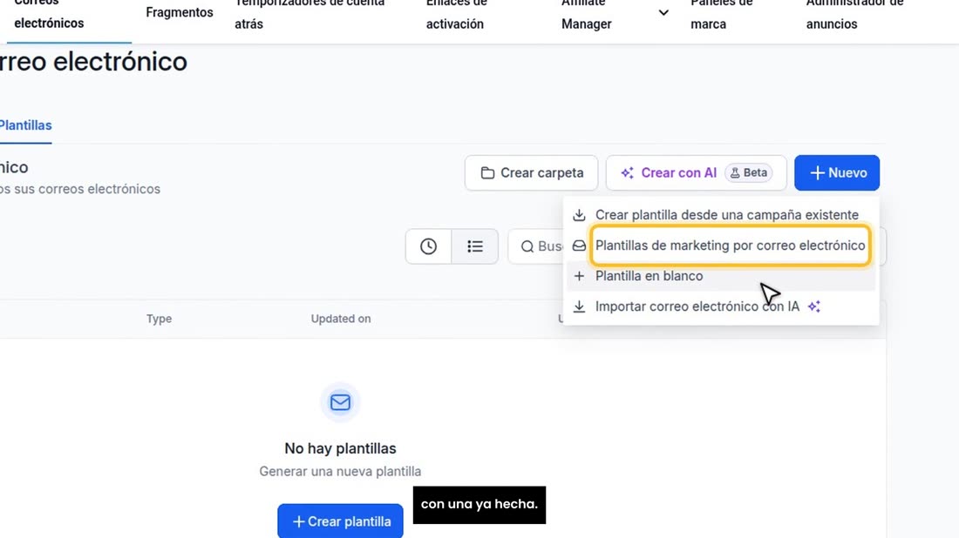Screen dimensions: 959x538
Task: Switch to list view icon
Action: [x=474, y=246]
